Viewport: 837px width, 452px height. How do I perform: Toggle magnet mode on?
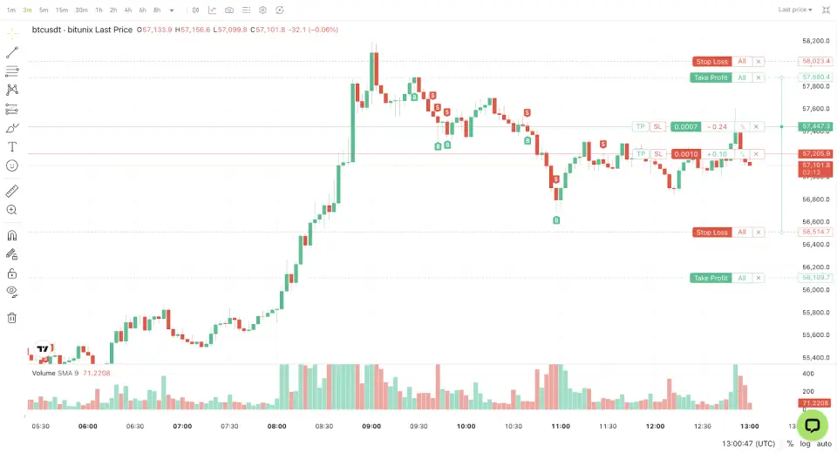[x=12, y=235]
